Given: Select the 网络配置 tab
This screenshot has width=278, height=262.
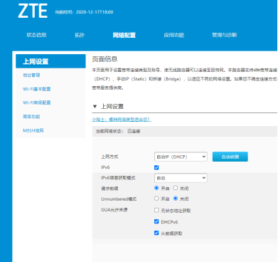Looking at the screenshot, I should point(124,35).
